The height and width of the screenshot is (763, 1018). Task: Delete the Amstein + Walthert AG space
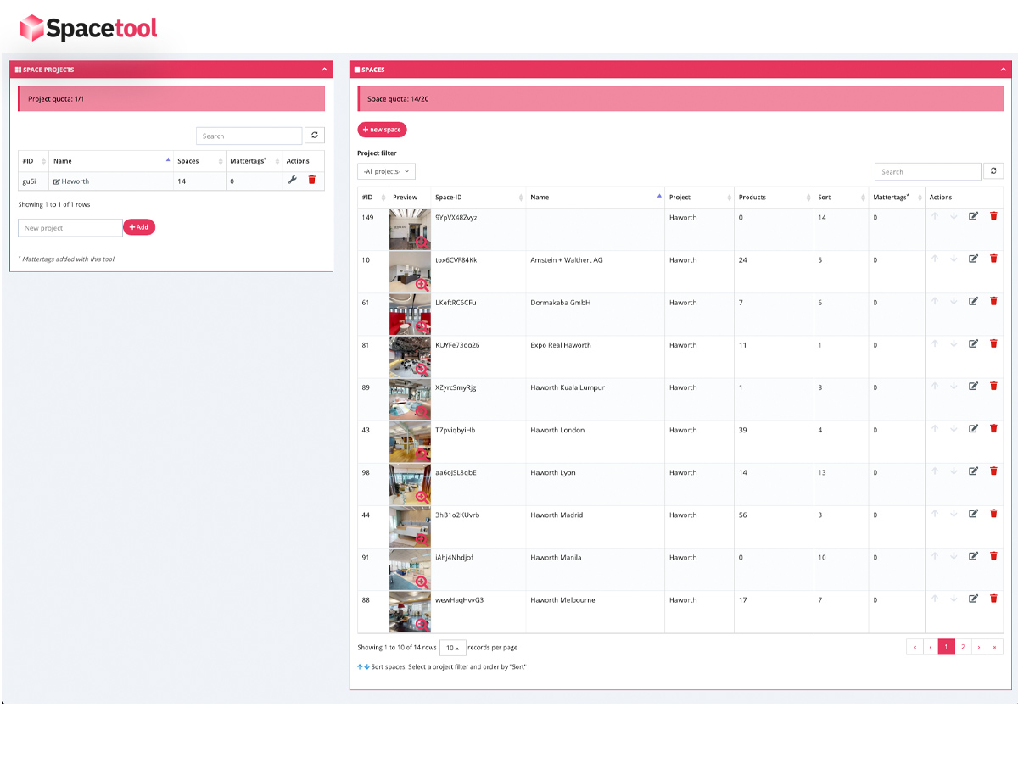pyautogui.click(x=993, y=259)
